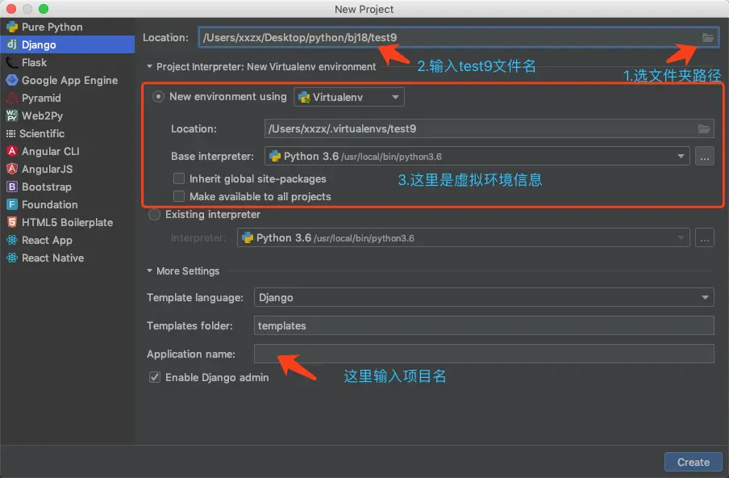Click the Foundation F icon
The image size is (729, 478).
[12, 204]
